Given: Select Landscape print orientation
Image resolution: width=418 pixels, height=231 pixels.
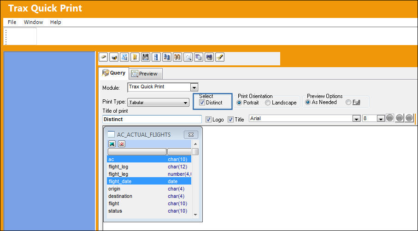Looking at the screenshot, I should point(268,103).
